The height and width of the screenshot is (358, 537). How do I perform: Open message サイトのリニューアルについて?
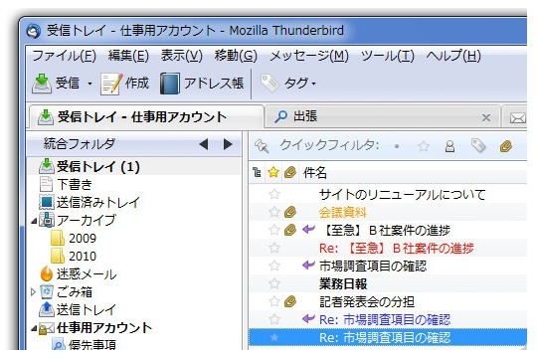tap(403, 195)
